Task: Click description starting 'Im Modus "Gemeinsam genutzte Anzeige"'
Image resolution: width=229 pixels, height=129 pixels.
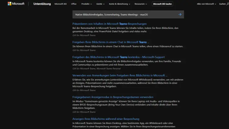Action: coord(126,105)
